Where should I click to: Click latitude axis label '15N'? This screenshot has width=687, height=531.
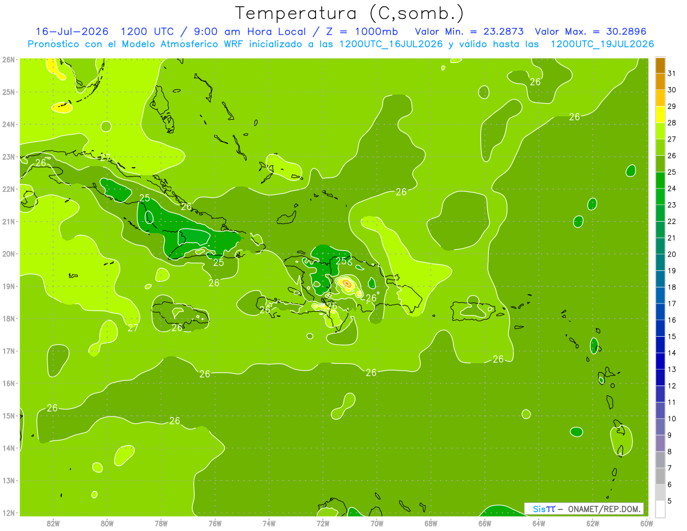9,416
